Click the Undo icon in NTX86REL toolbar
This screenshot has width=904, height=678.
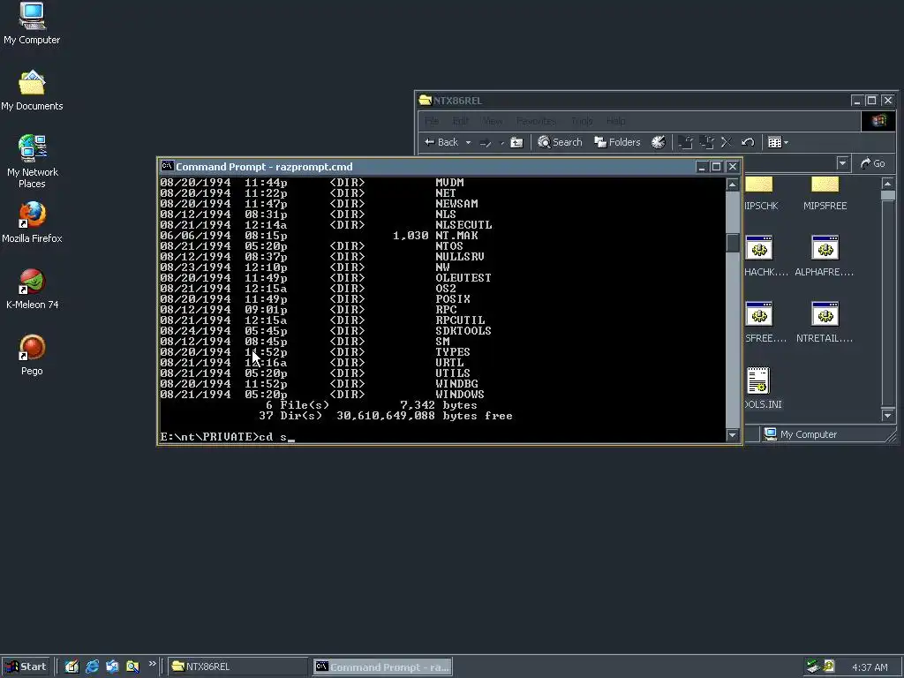[x=748, y=142]
